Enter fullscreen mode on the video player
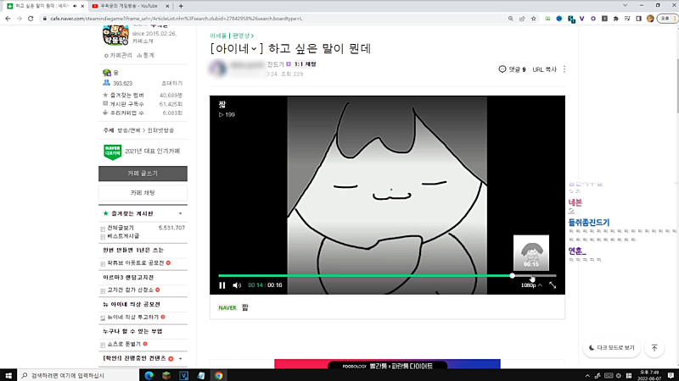The width and height of the screenshot is (679, 381). point(553,285)
